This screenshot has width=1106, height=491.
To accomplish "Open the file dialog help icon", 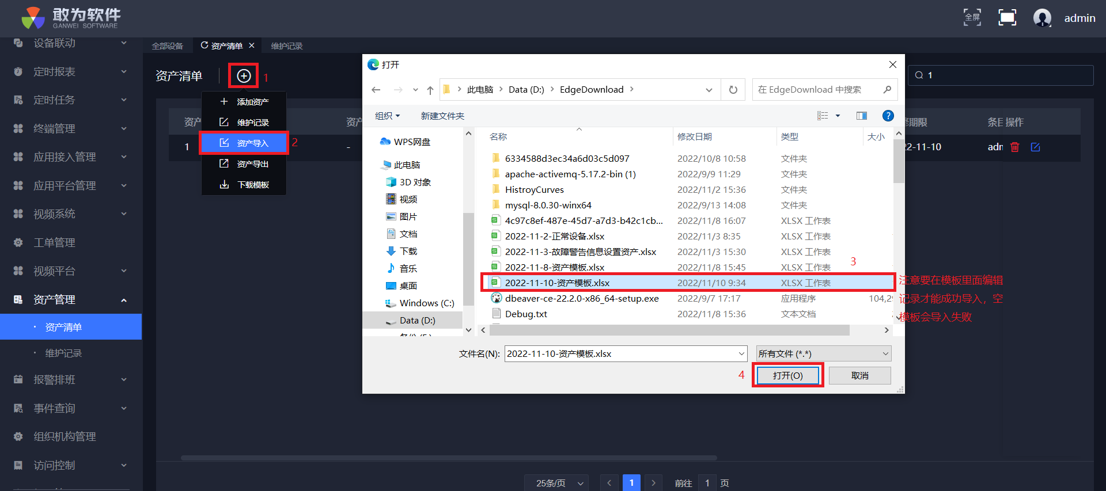I will 888,116.
